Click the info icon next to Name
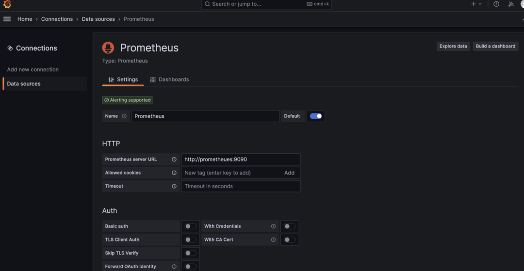 click(x=124, y=116)
